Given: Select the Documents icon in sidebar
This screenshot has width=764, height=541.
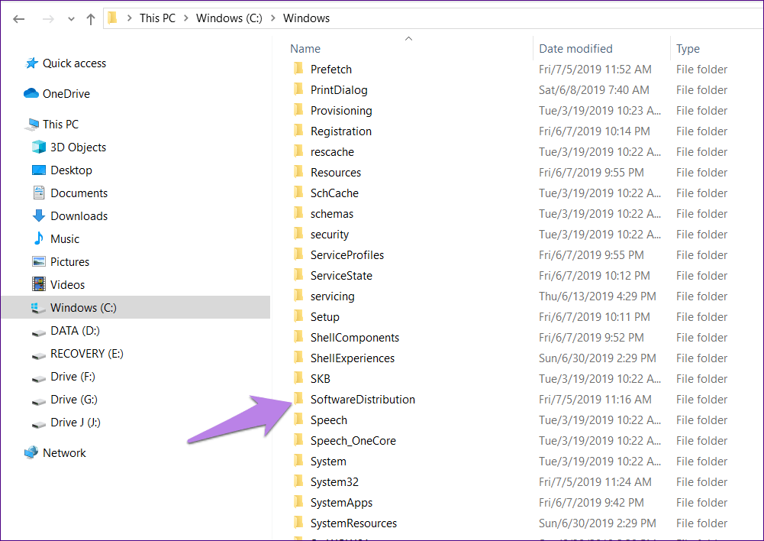Looking at the screenshot, I should 38,193.
